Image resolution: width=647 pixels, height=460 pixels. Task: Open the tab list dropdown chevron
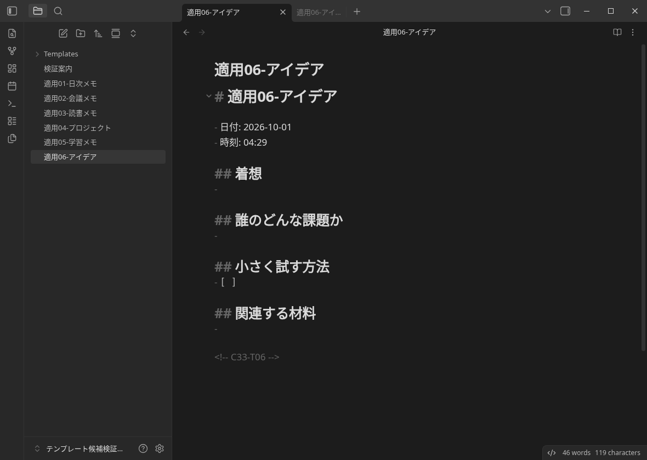pos(548,12)
